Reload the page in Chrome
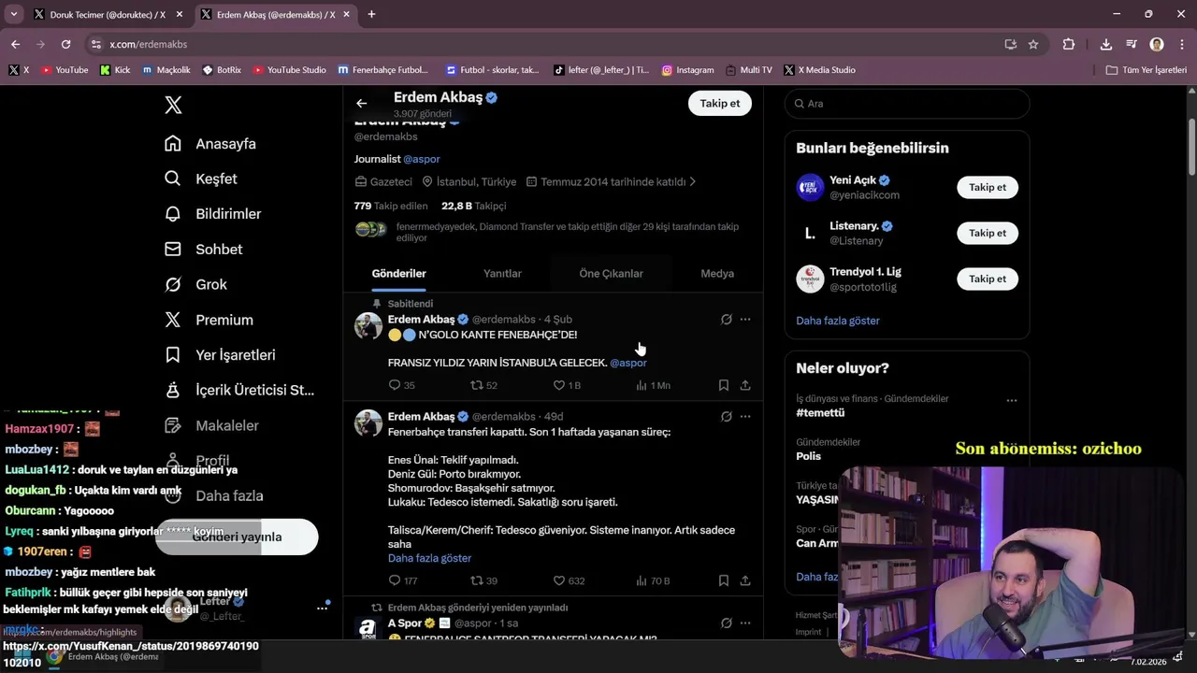 tap(65, 44)
